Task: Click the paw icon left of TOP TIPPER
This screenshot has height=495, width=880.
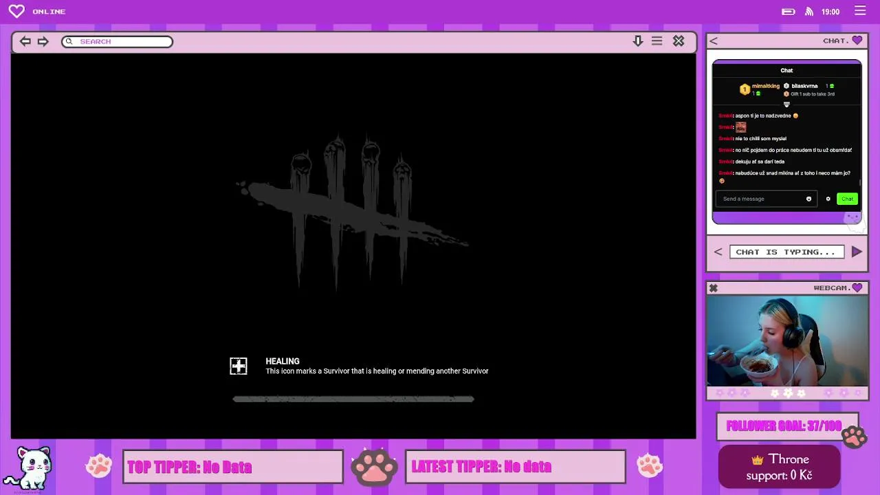Action: point(98,466)
